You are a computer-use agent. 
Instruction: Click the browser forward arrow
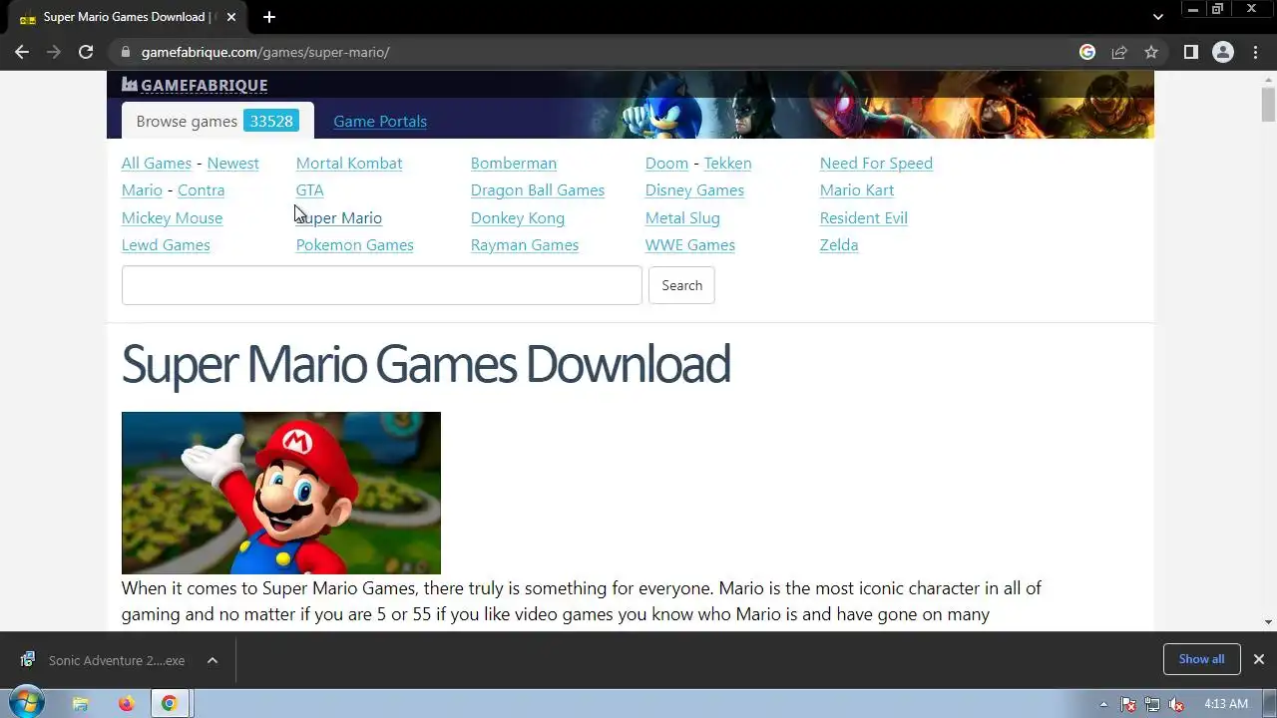54,52
